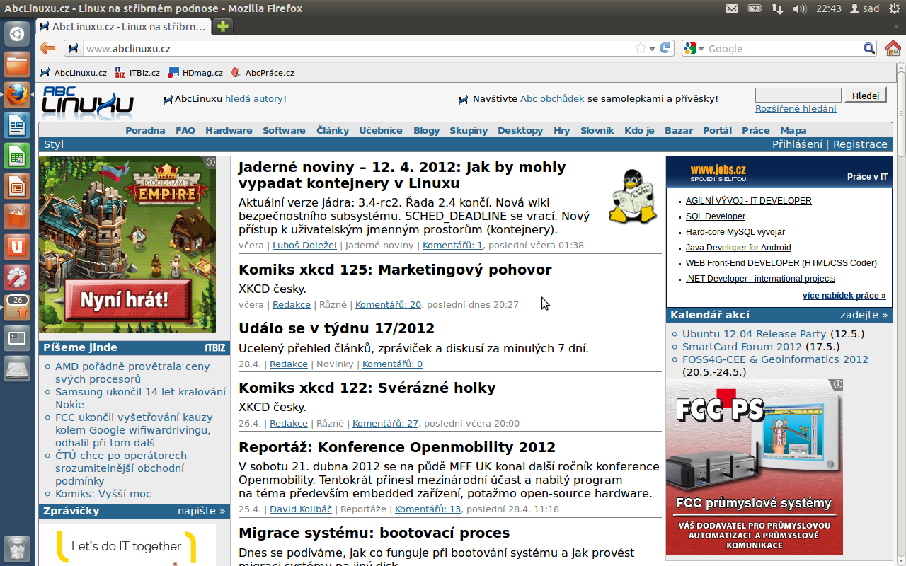
Task: Open Články section in site menu
Action: 333,130
